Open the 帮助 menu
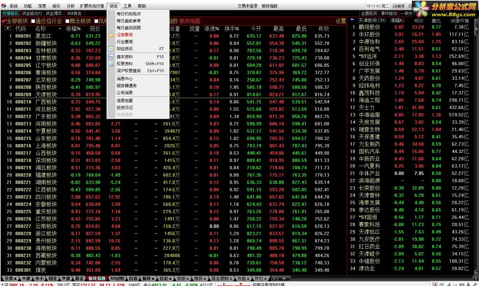The height and width of the screenshot is (286, 479). (x=142, y=6)
